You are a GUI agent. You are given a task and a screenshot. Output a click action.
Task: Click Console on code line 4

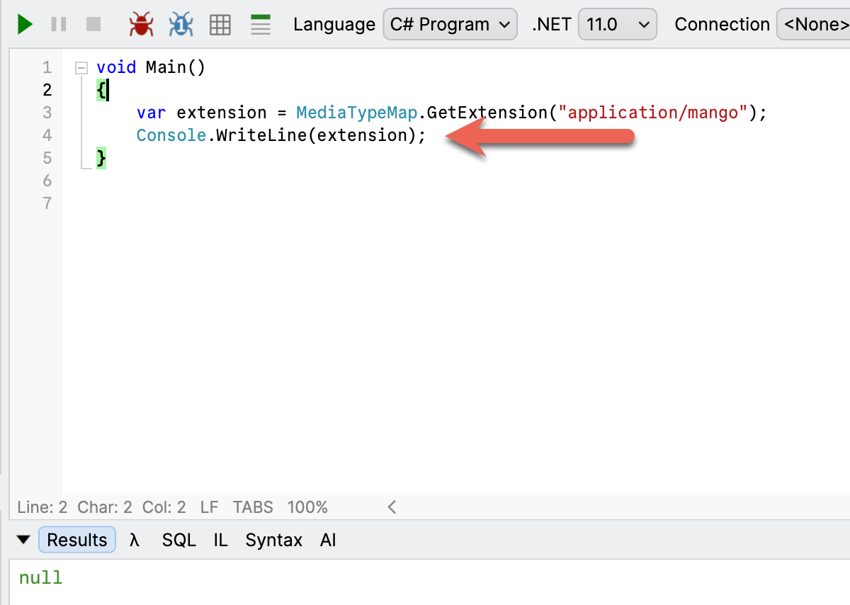coord(171,135)
